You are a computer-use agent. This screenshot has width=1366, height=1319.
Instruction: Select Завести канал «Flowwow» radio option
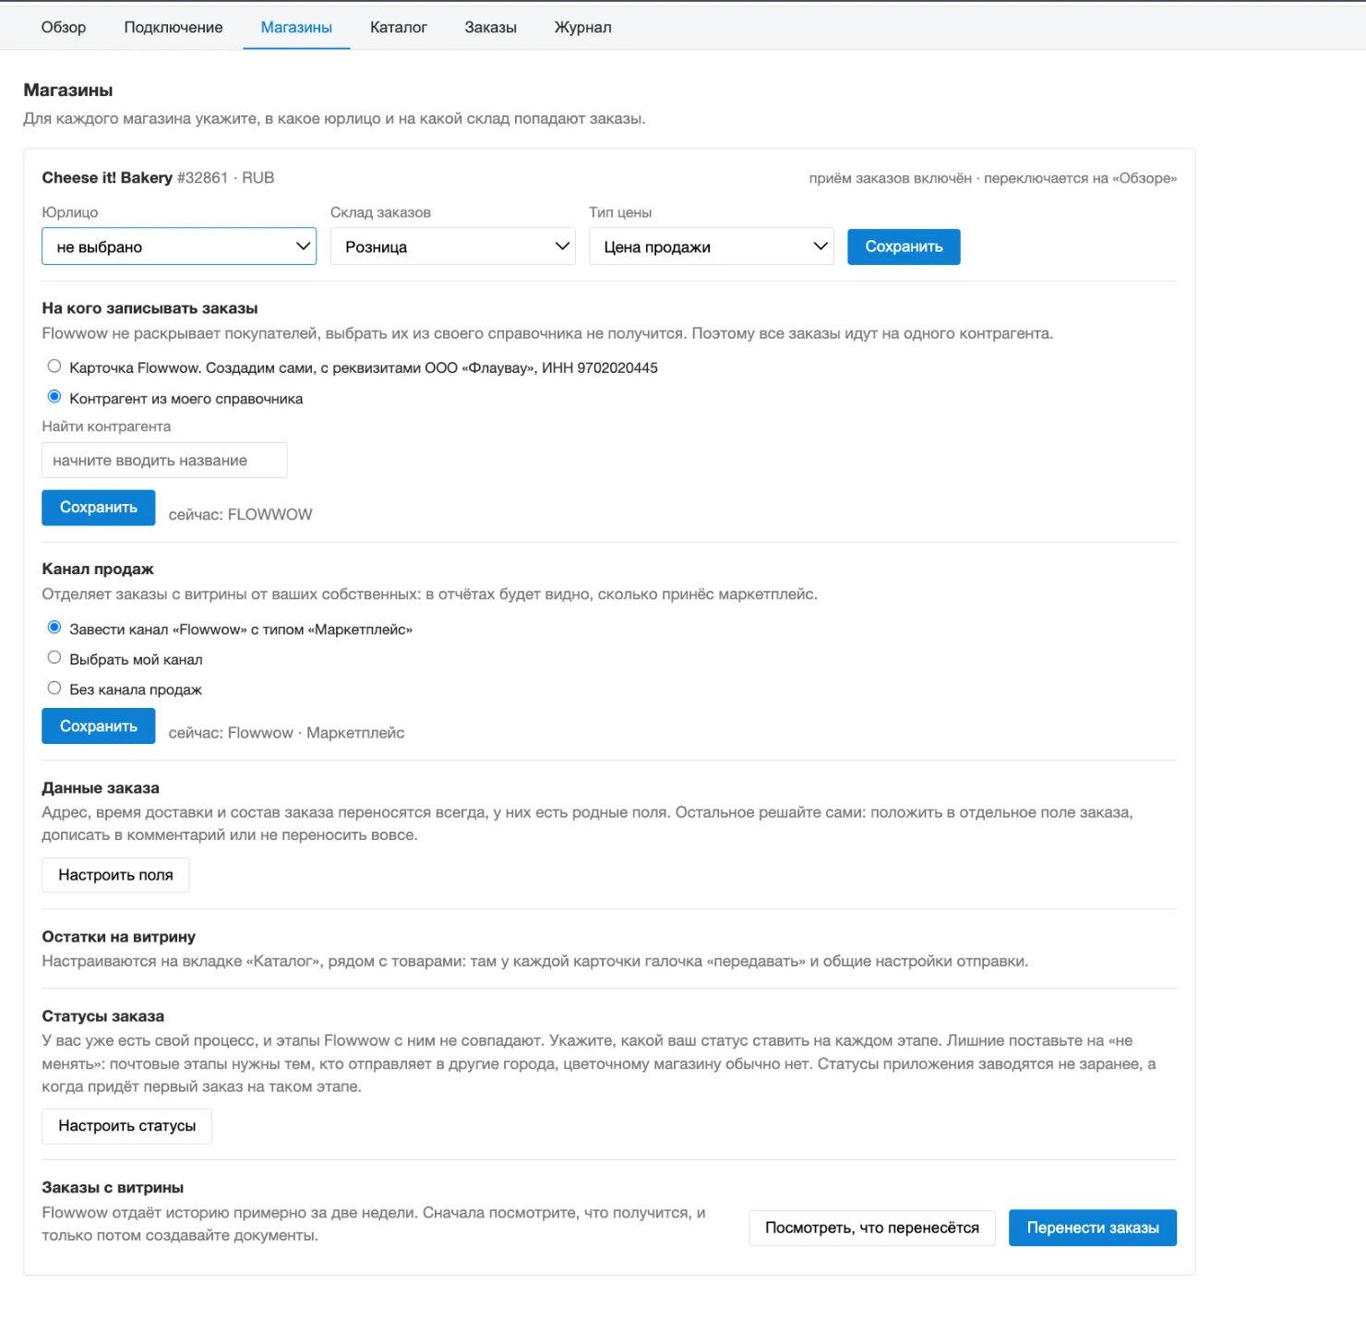[54, 628]
